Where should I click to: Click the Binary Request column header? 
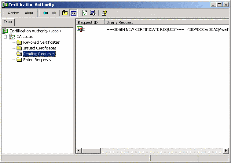pyautogui.click(x=166, y=22)
